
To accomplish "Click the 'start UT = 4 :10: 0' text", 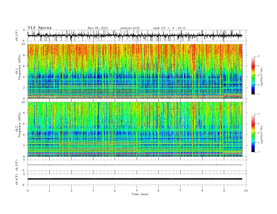I will [169, 28].
